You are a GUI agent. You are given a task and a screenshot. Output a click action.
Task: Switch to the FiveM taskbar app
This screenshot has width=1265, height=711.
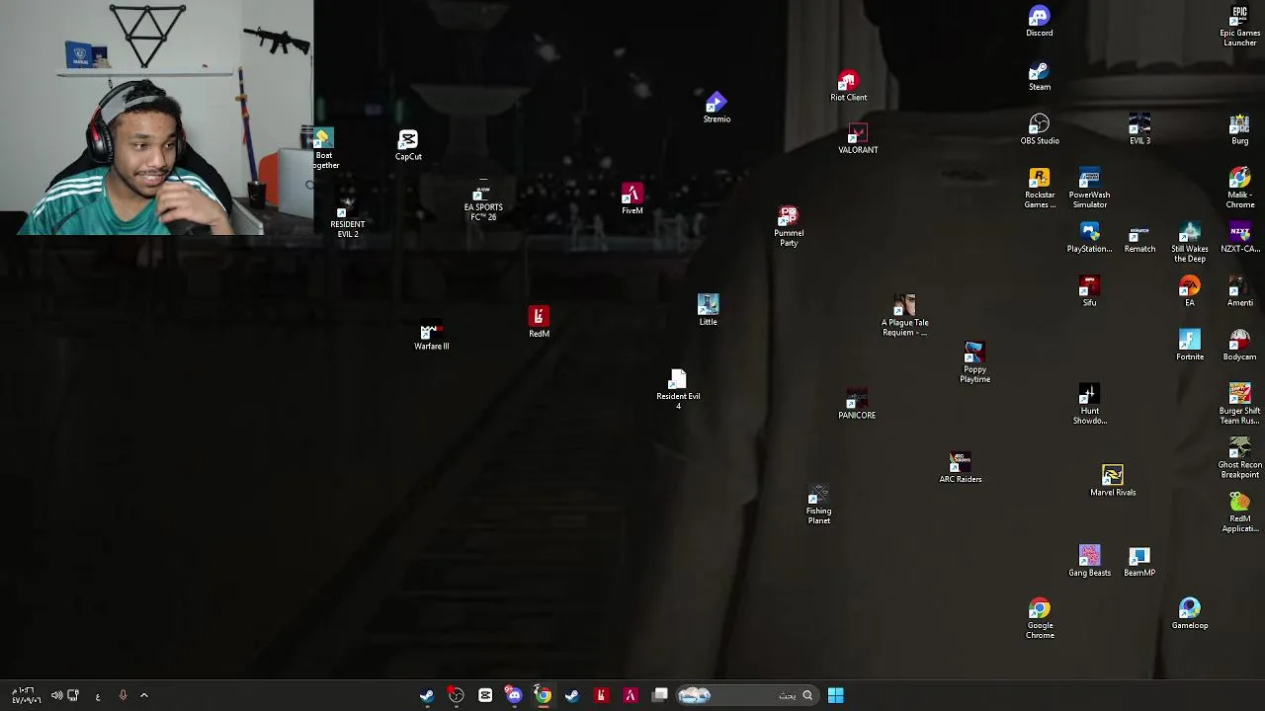tap(631, 695)
